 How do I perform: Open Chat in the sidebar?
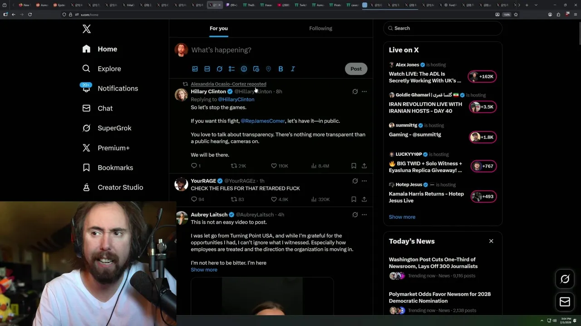tap(97, 108)
